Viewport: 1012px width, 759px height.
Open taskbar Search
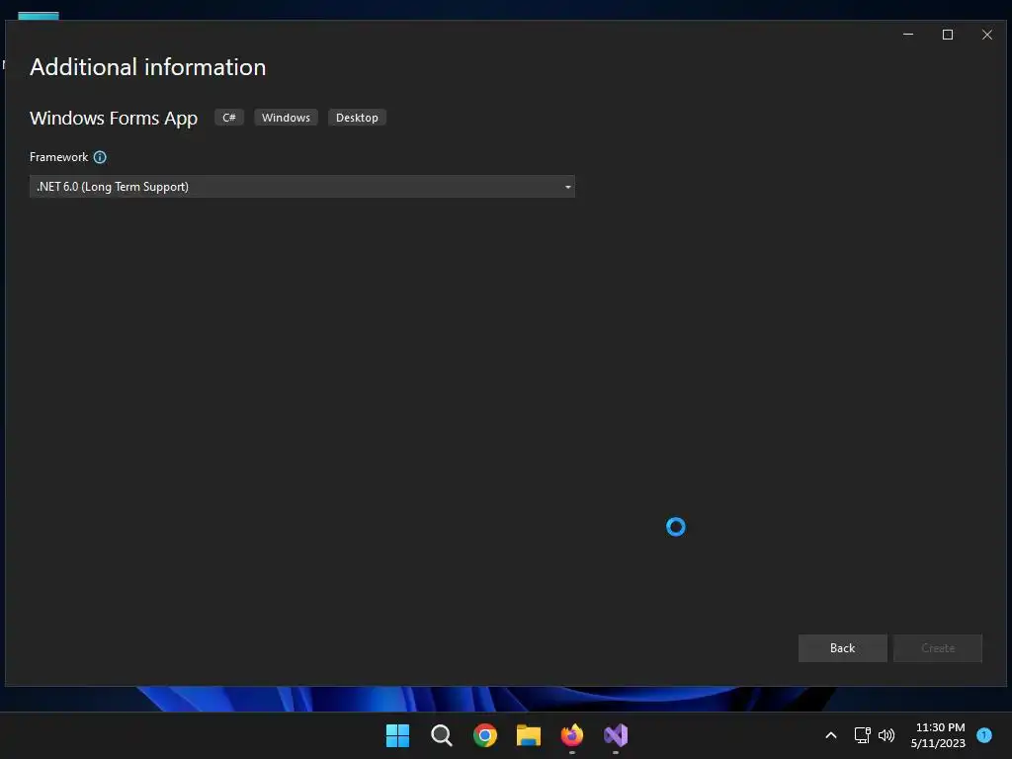(442, 735)
